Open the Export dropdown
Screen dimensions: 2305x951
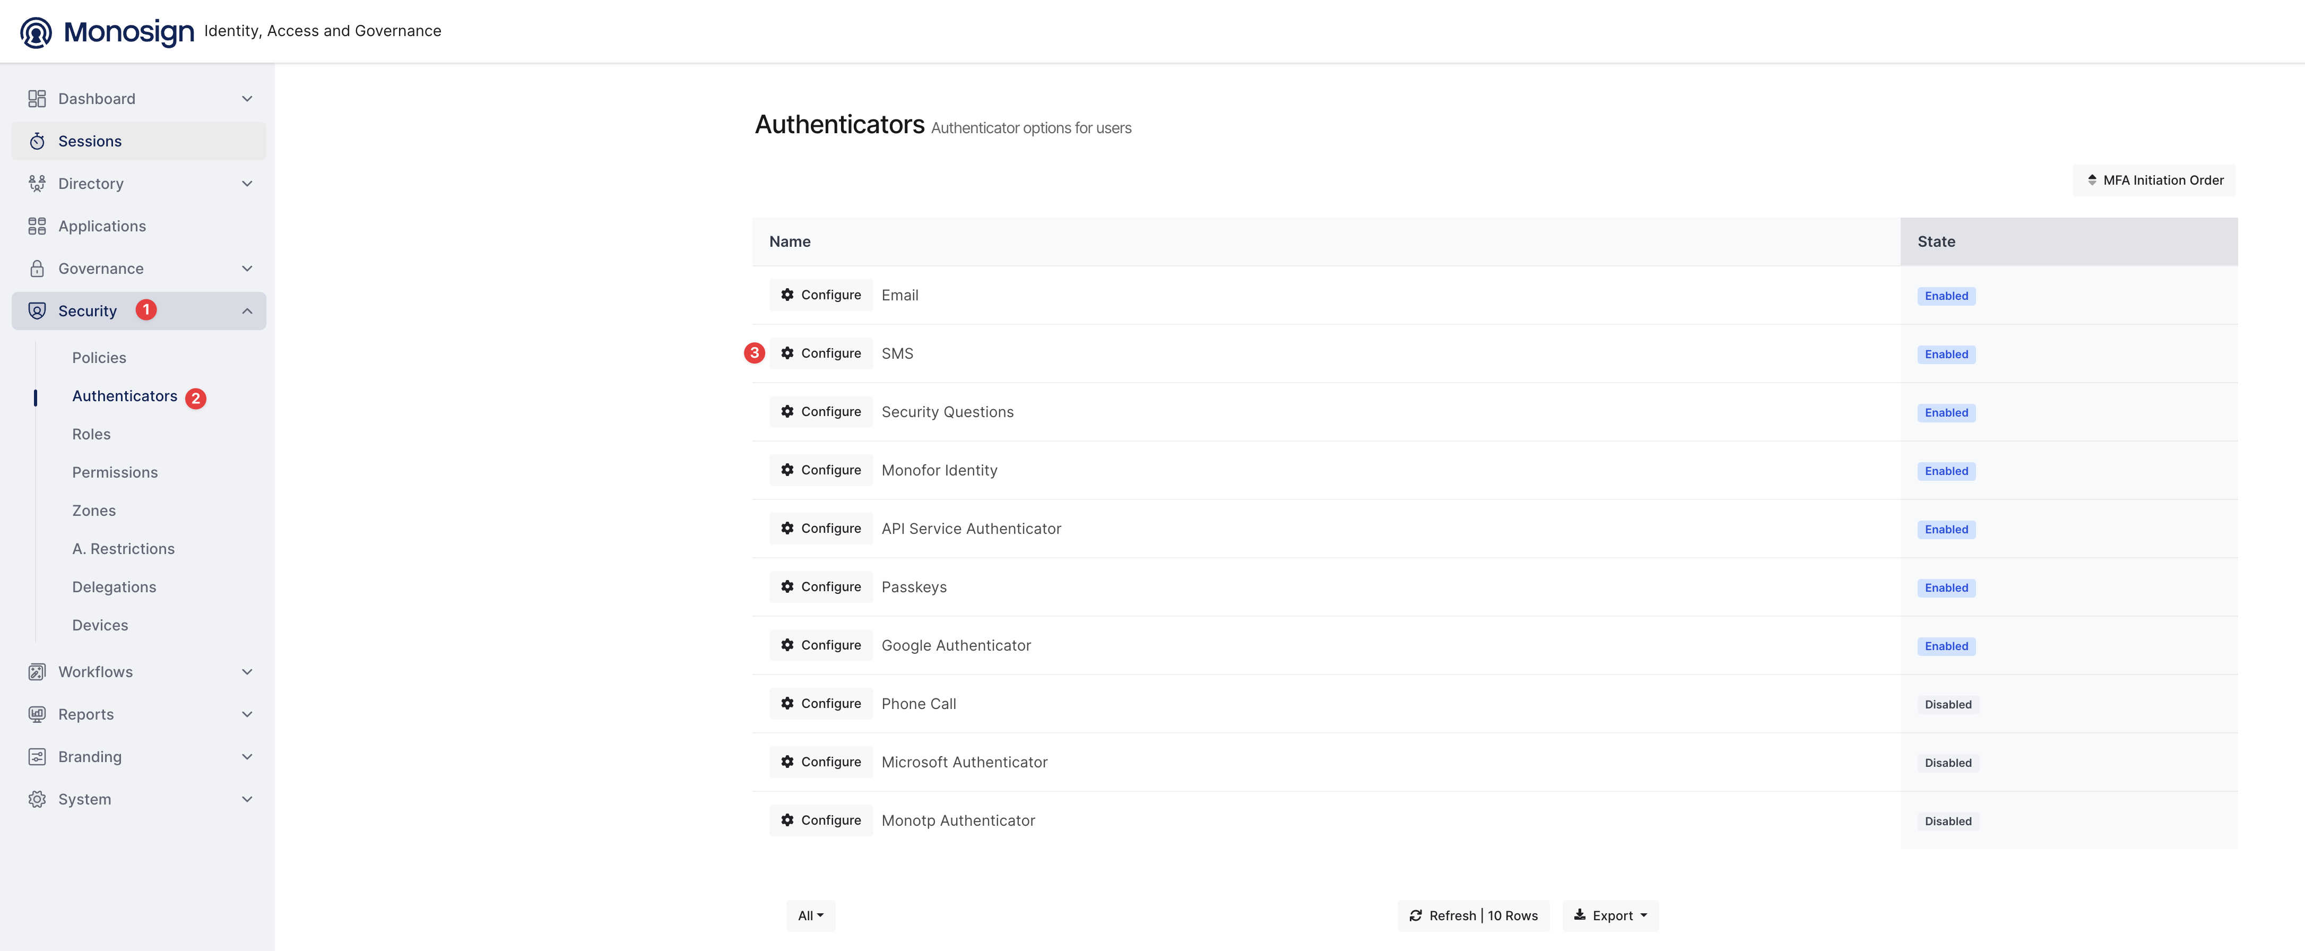1610,915
